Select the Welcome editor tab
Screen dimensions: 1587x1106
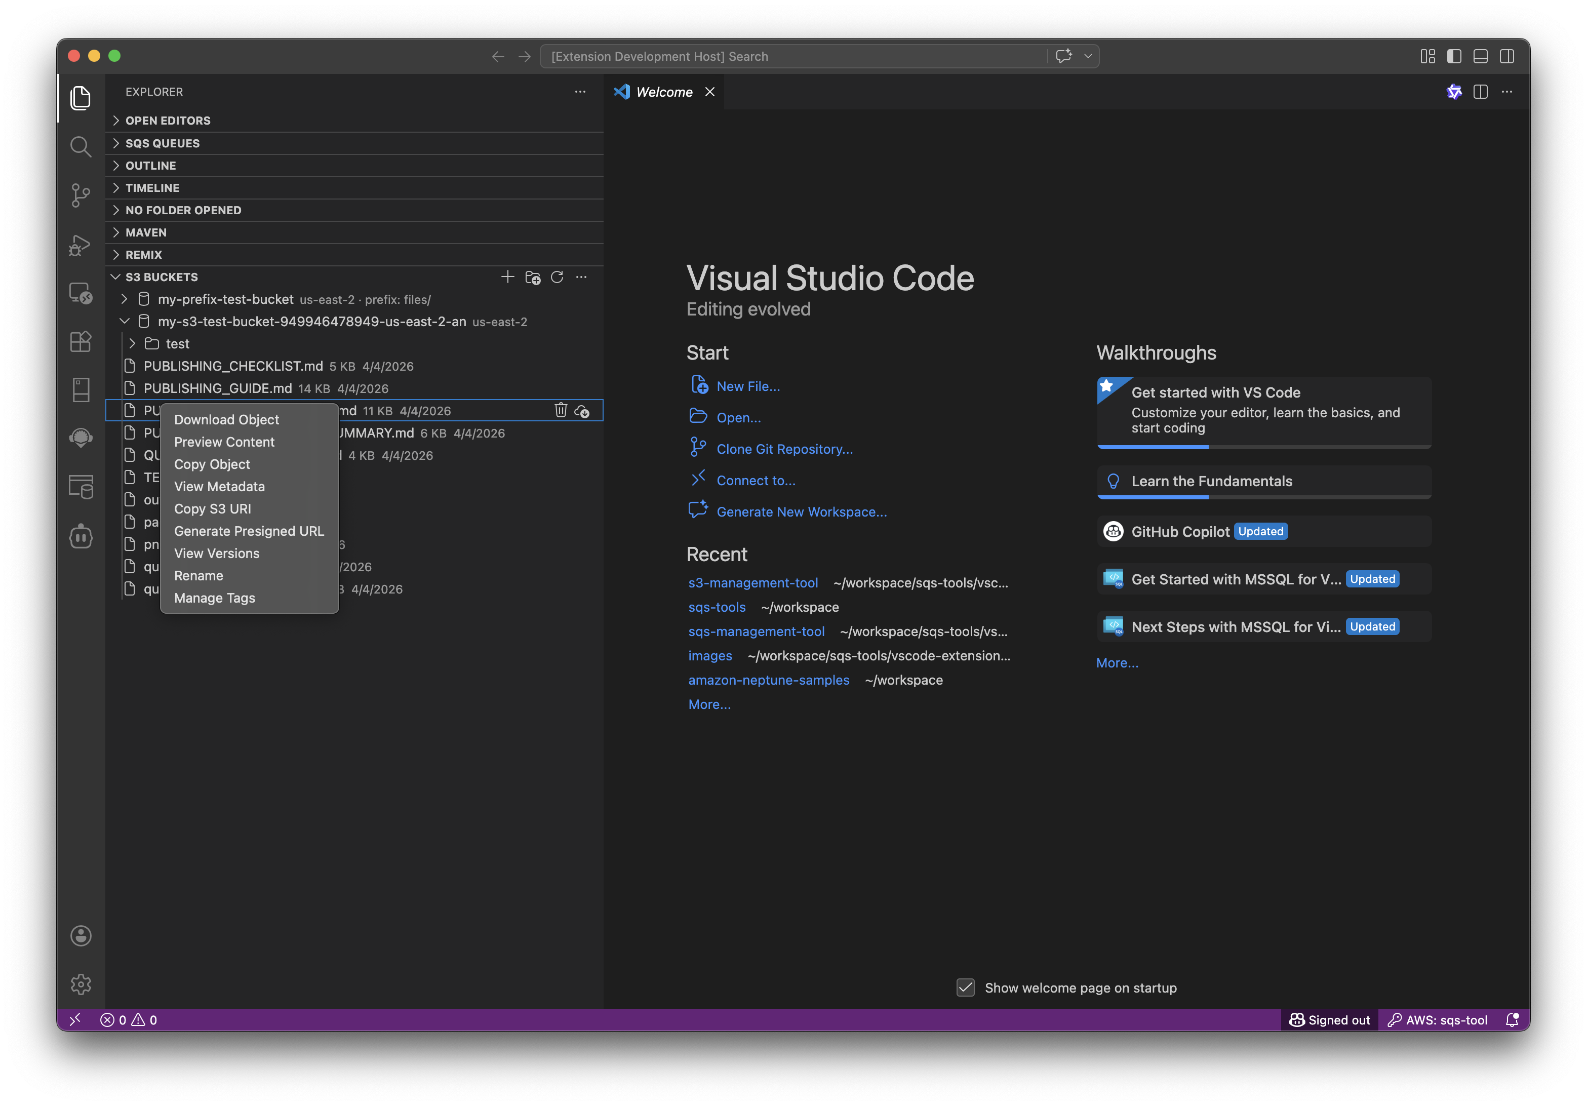(x=664, y=92)
